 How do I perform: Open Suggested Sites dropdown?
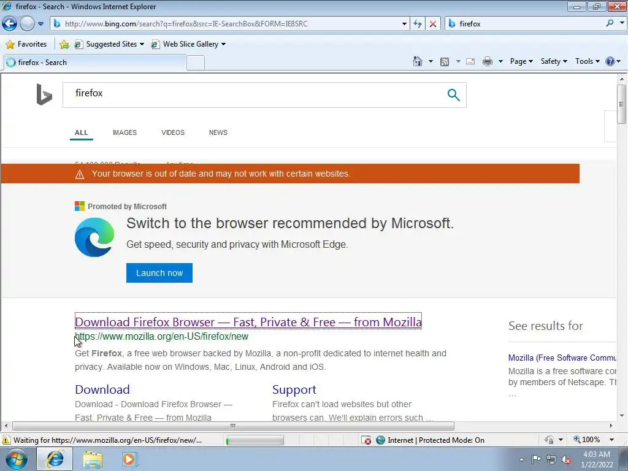coord(110,44)
